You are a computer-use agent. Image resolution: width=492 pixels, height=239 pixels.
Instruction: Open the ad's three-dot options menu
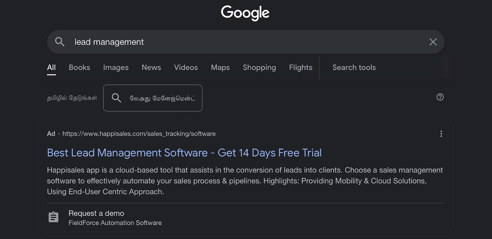[x=441, y=134]
